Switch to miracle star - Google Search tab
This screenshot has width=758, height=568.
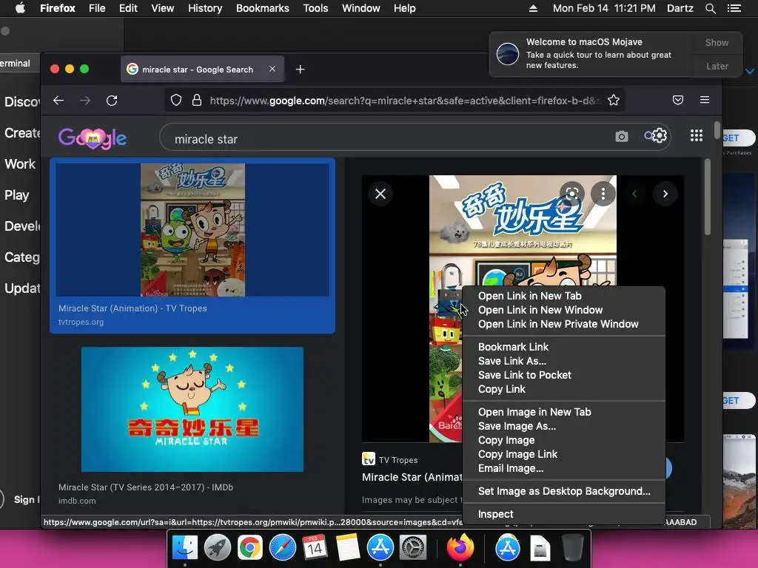(x=197, y=69)
